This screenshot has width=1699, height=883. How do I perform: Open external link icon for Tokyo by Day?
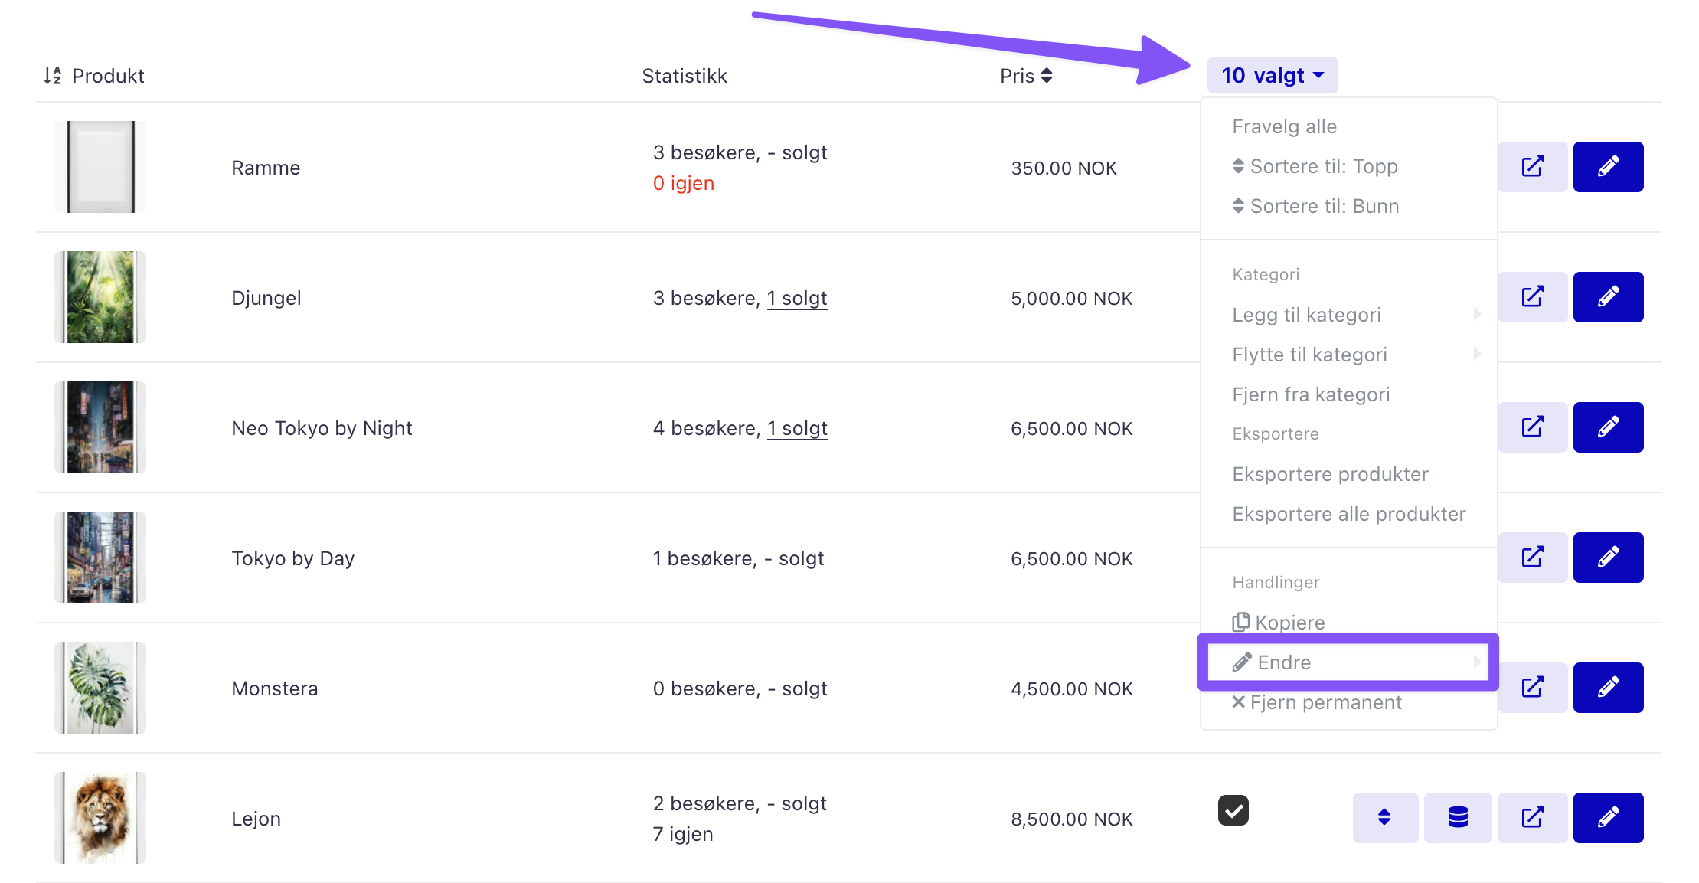click(1532, 558)
